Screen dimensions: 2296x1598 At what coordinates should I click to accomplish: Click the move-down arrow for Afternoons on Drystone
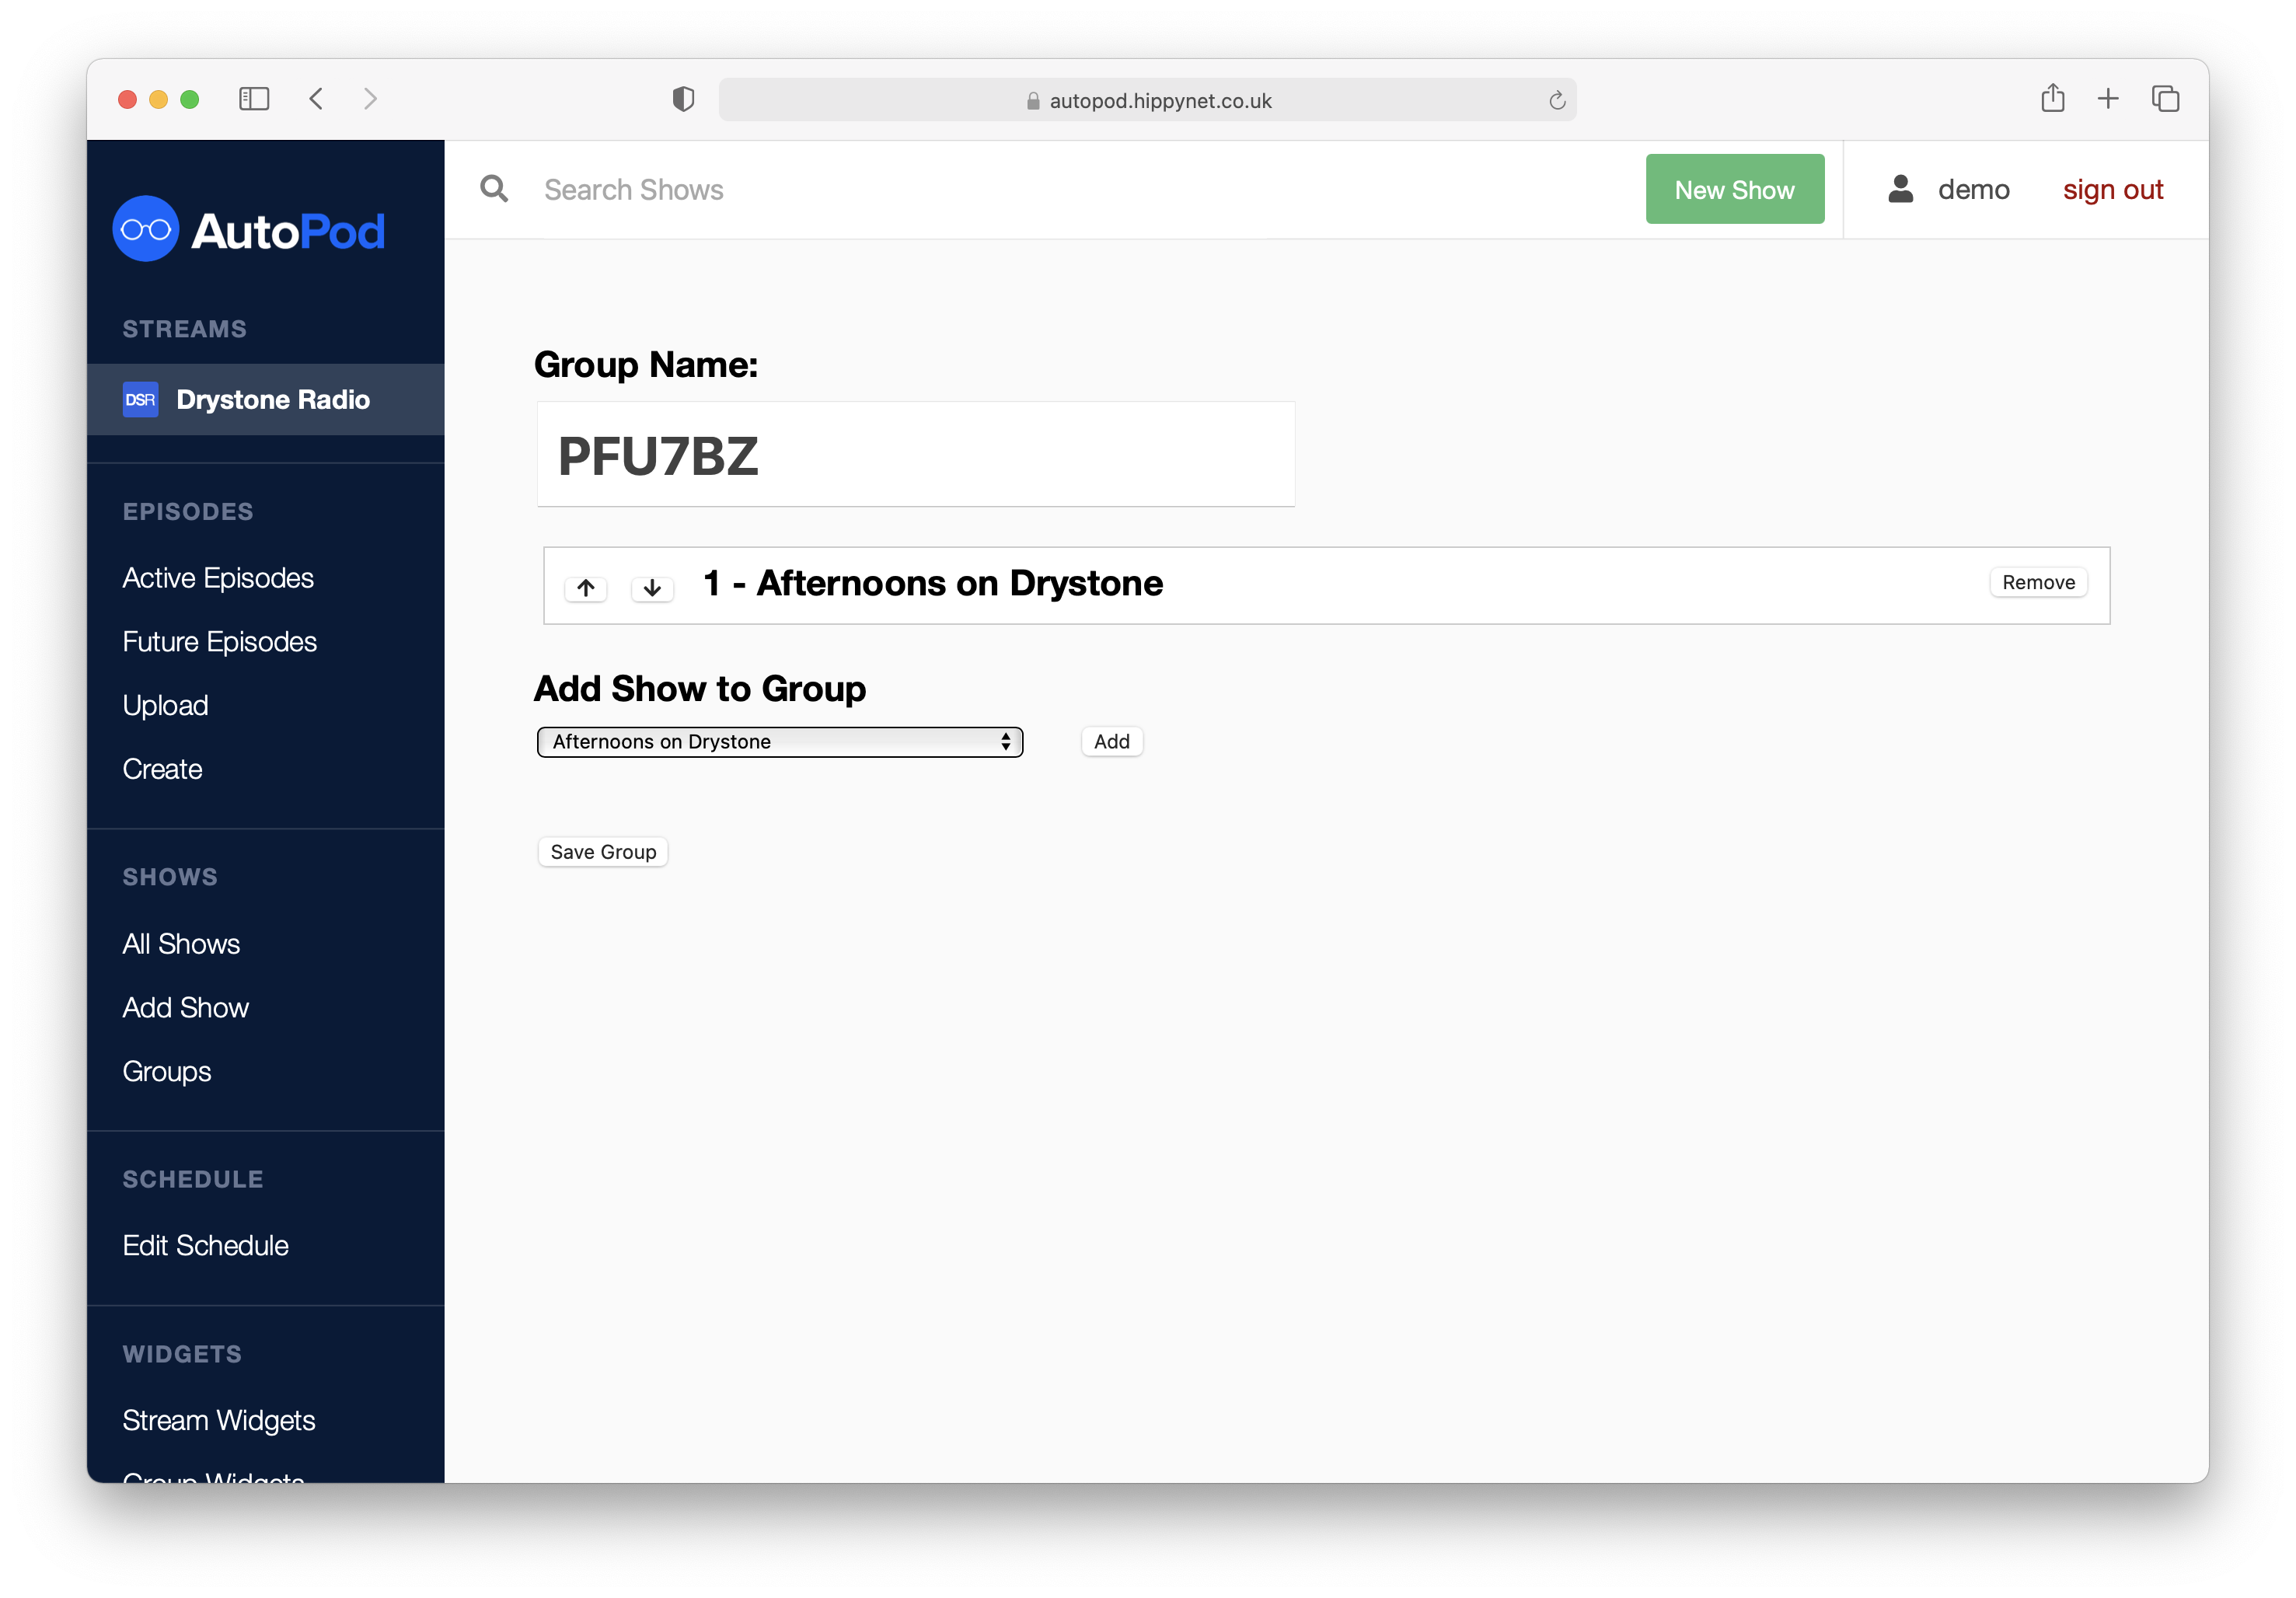(653, 584)
